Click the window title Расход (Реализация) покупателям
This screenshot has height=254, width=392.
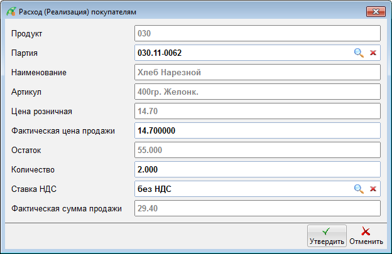point(77,12)
